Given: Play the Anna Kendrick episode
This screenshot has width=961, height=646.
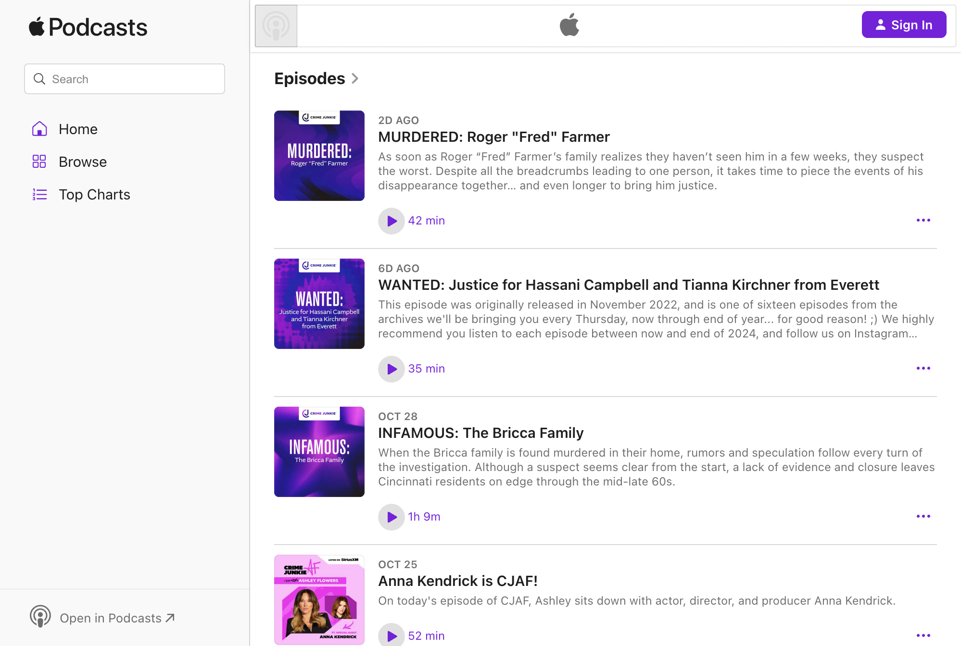Looking at the screenshot, I should pyautogui.click(x=391, y=635).
